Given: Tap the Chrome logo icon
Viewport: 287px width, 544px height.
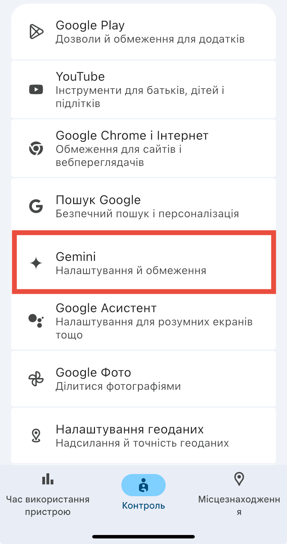Looking at the screenshot, I should point(36,149).
